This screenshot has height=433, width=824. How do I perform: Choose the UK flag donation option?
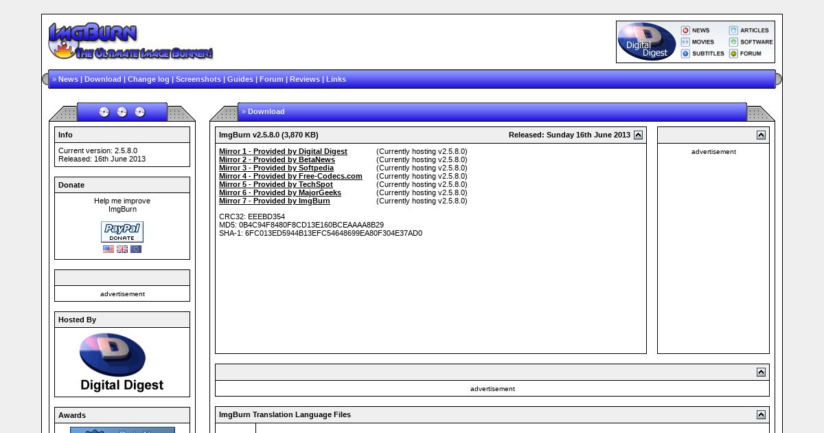point(122,249)
